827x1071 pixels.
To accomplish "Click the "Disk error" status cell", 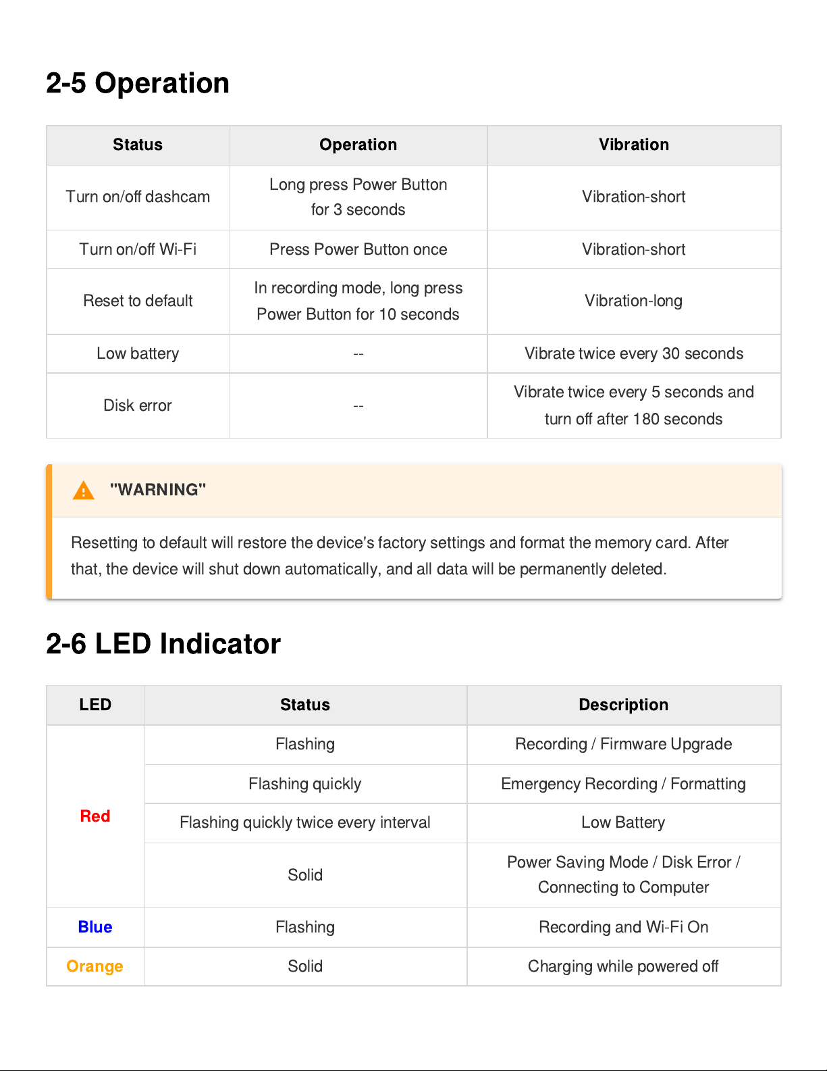I will coord(138,405).
